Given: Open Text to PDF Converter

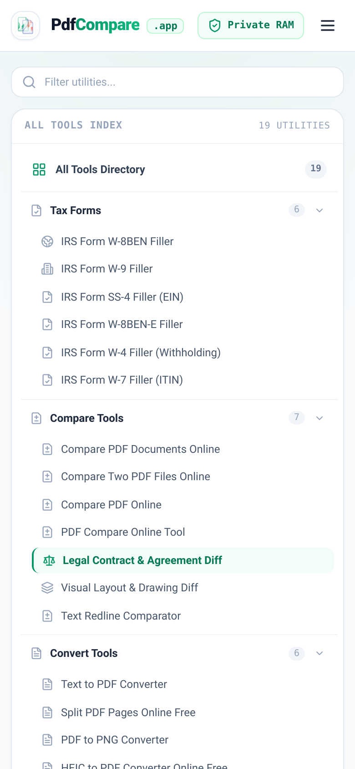Looking at the screenshot, I should 183,684.
